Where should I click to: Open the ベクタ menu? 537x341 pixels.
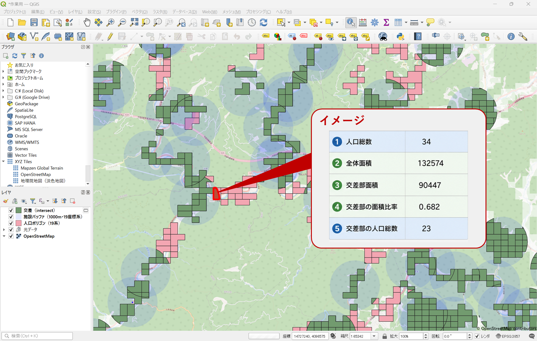tap(139, 12)
